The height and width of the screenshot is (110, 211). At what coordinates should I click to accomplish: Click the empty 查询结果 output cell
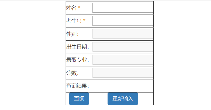click(x=123, y=86)
